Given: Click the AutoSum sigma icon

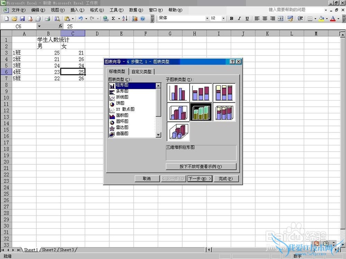Looking at the screenshot, I should pos(113,19).
